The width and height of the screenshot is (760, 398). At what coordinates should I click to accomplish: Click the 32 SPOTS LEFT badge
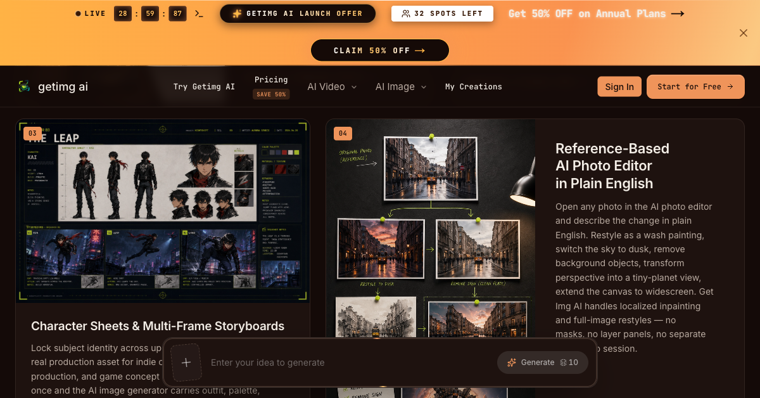[x=442, y=13]
